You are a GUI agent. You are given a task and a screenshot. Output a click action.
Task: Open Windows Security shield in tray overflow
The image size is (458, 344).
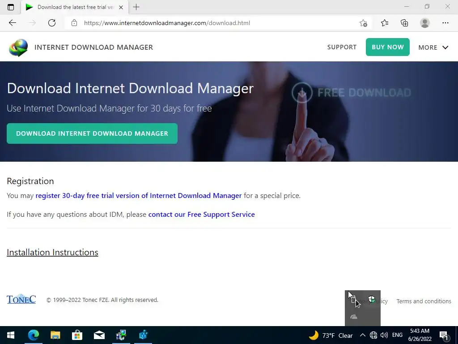[371, 299]
